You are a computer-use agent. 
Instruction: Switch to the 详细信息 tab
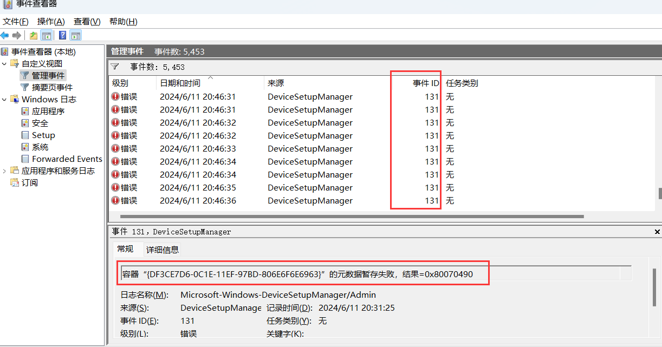pos(163,250)
